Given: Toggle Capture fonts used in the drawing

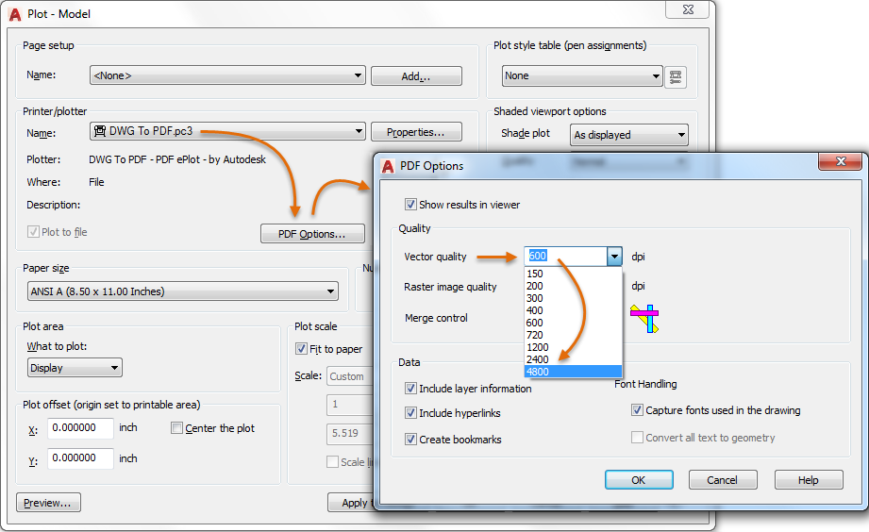Looking at the screenshot, I should 637,410.
